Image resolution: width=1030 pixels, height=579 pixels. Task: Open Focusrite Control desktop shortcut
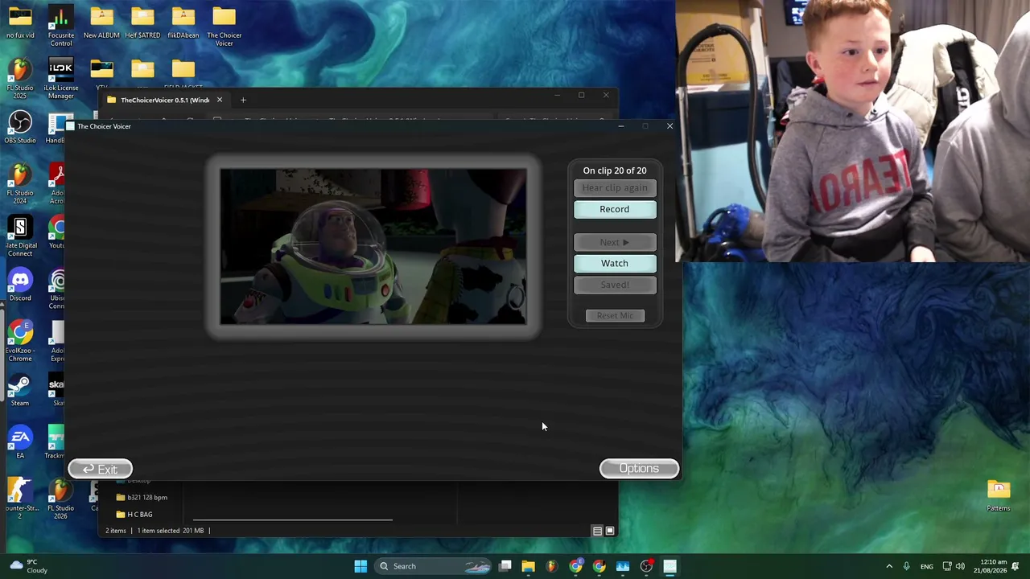point(60,26)
